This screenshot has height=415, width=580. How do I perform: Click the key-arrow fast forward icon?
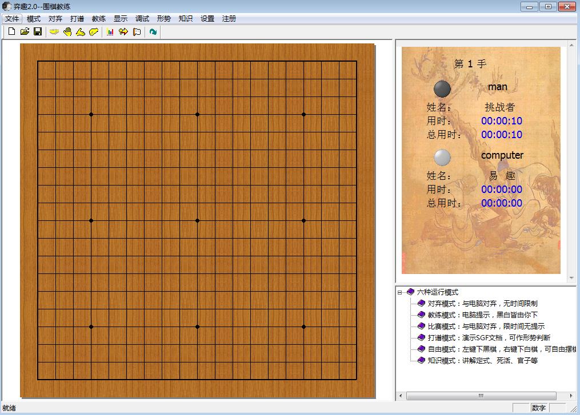point(122,31)
